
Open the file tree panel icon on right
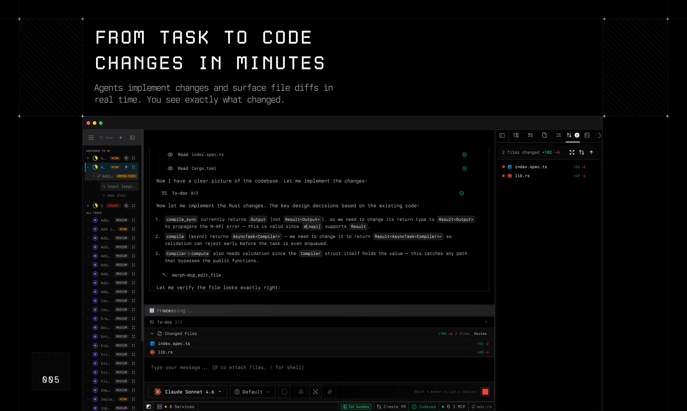click(x=516, y=135)
